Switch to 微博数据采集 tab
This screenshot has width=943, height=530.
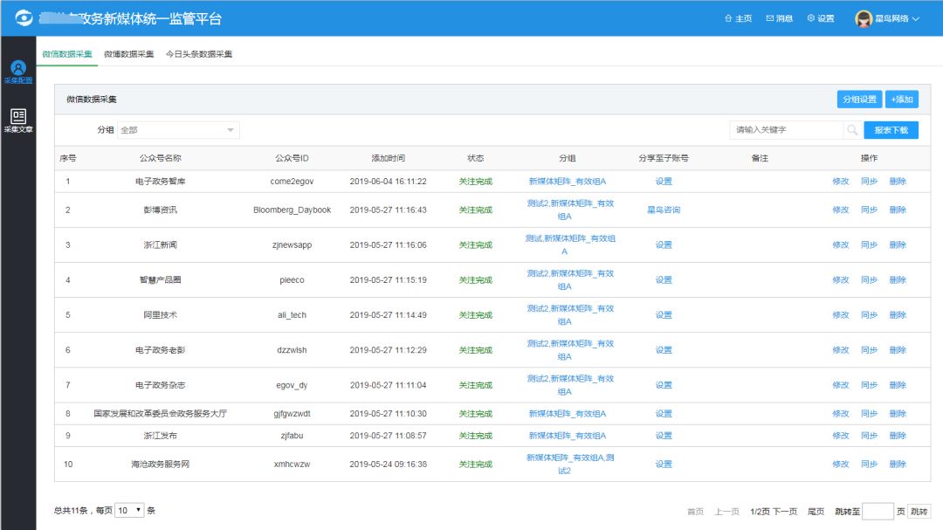click(x=128, y=54)
